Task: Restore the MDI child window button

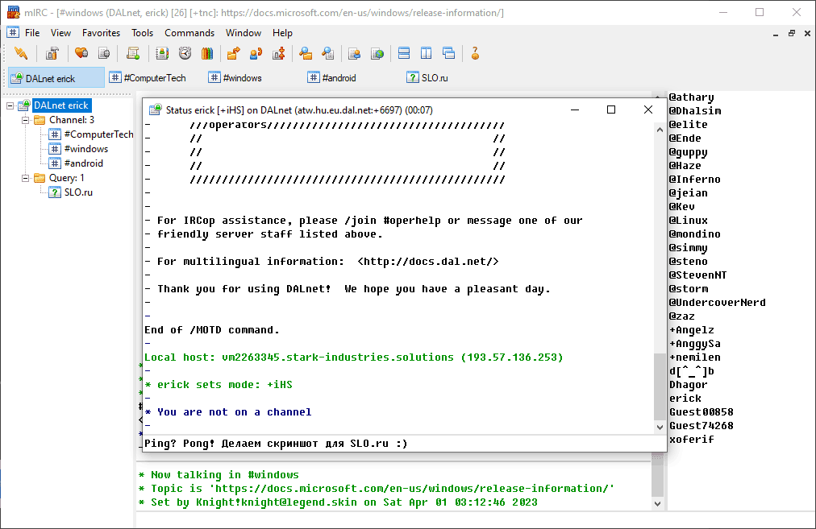Action: (x=792, y=33)
